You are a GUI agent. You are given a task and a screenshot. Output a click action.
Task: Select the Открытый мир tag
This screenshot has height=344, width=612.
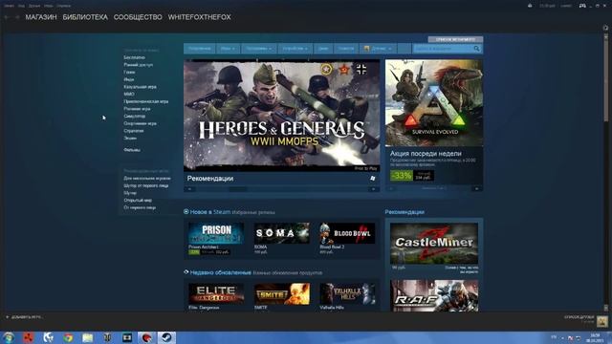138,200
